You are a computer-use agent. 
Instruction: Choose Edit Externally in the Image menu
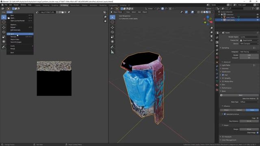[x=20, y=30]
